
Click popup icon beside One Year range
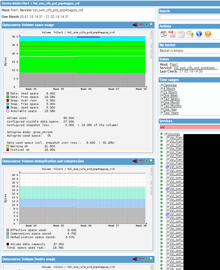coord(161,110)
